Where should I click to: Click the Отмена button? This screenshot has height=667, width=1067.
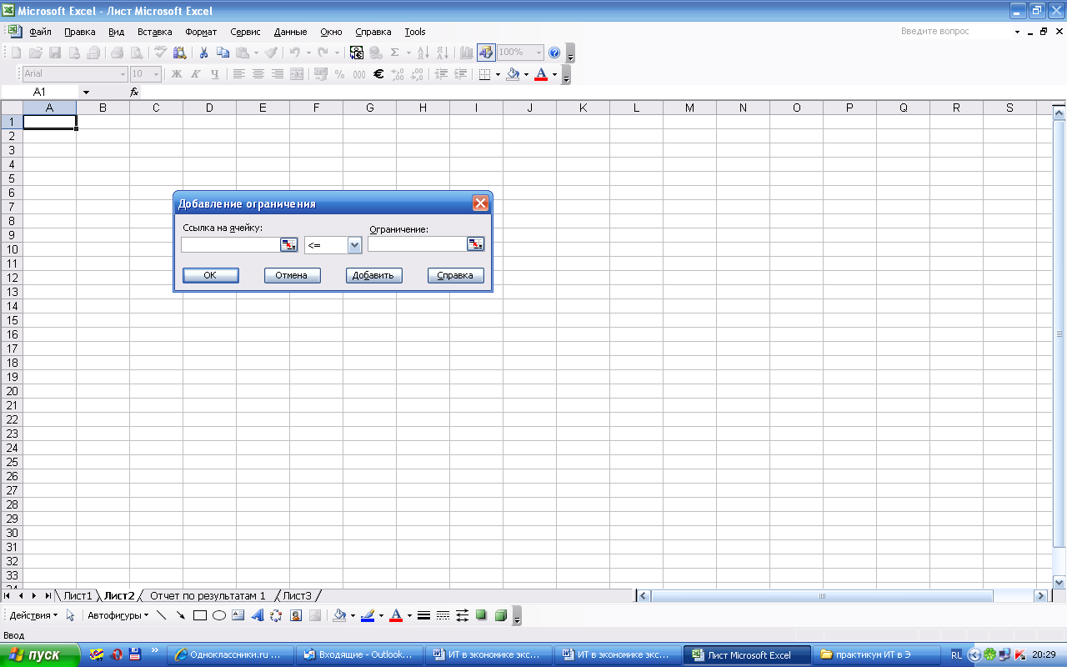292,275
